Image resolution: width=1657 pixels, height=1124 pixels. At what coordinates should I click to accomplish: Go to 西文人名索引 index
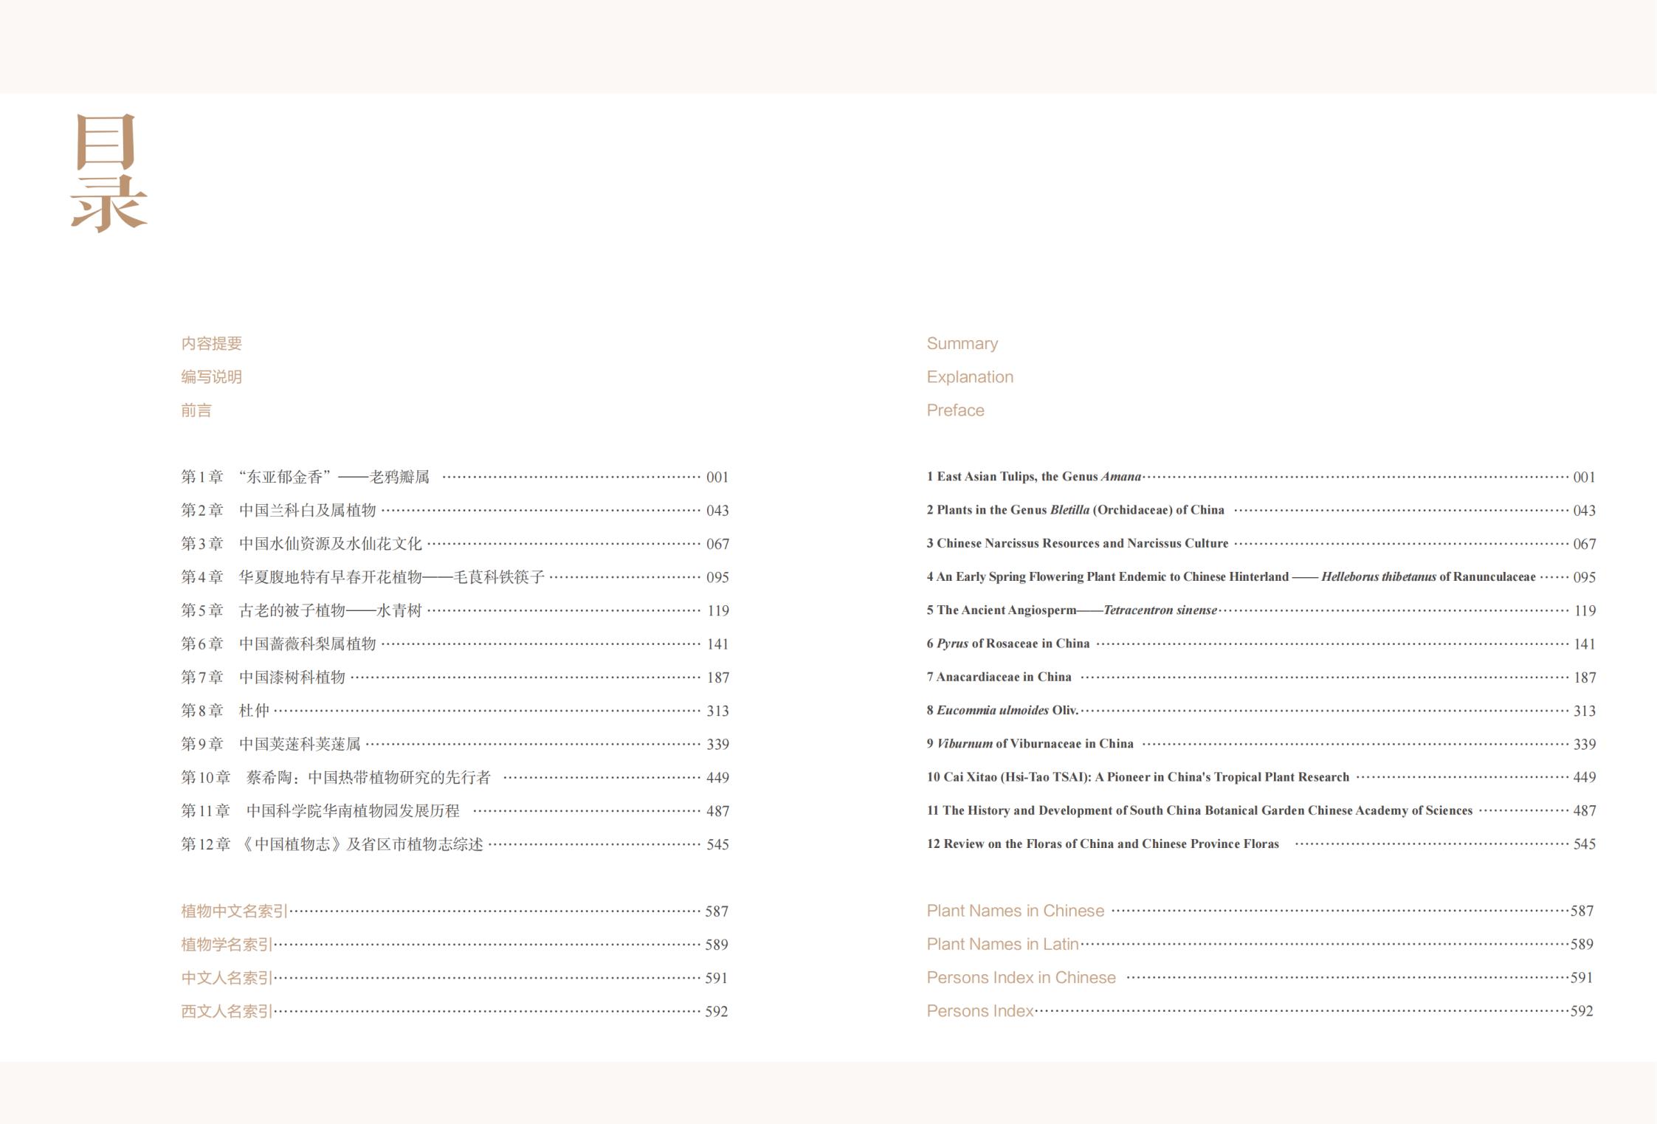pyautogui.click(x=227, y=1011)
